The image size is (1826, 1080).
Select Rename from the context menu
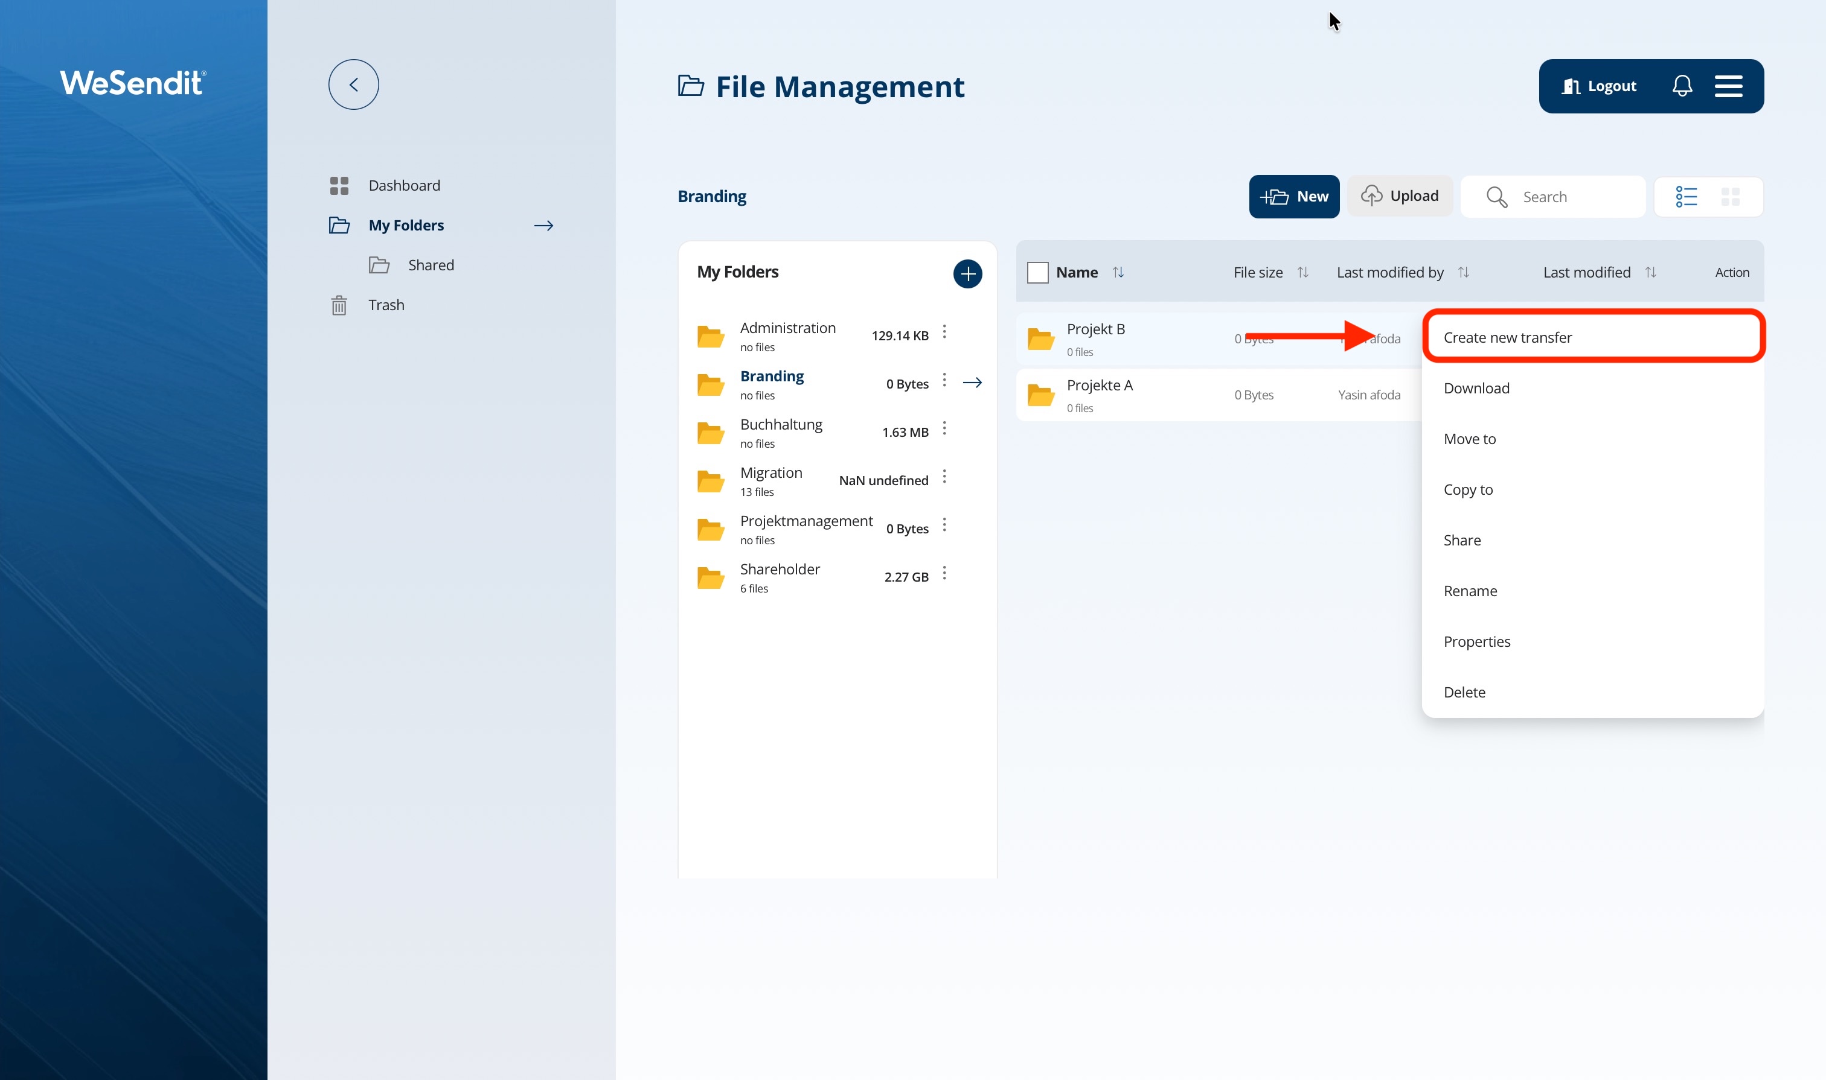point(1469,591)
